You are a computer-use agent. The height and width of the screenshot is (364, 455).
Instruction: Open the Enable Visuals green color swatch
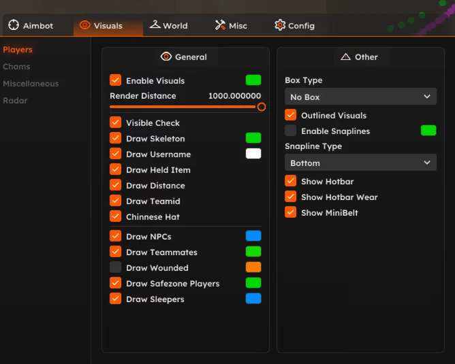pyautogui.click(x=253, y=80)
